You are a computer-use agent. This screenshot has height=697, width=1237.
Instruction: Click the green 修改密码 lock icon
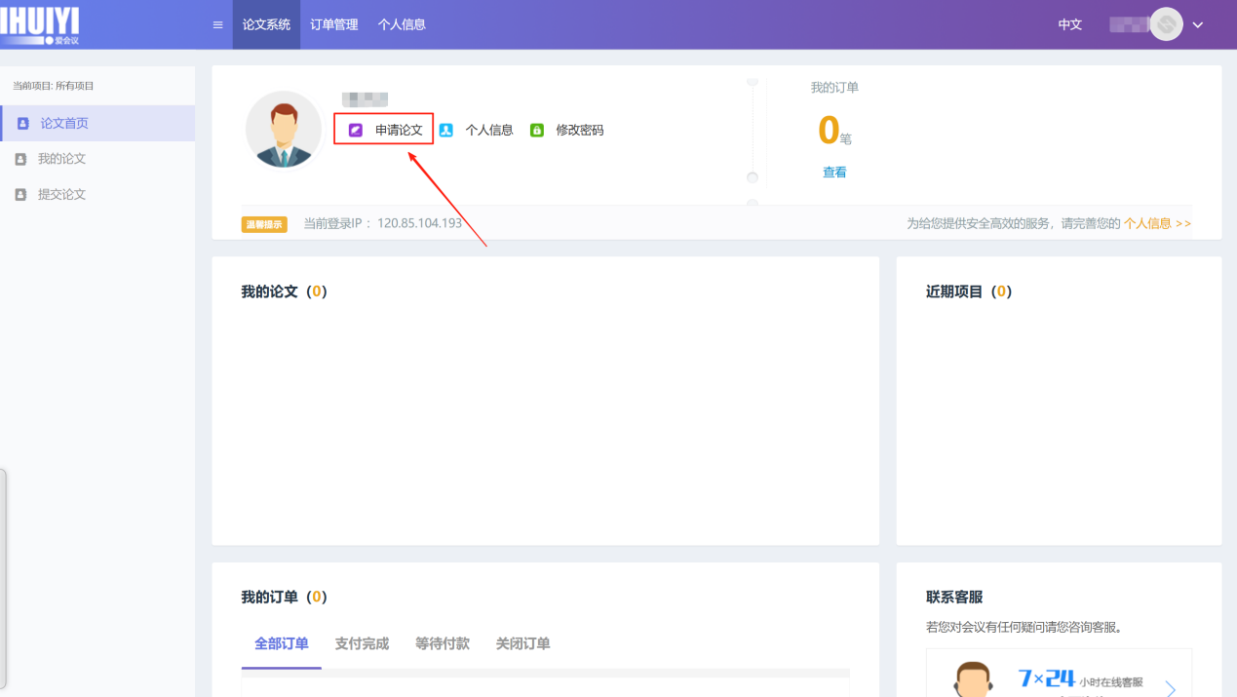tap(536, 130)
